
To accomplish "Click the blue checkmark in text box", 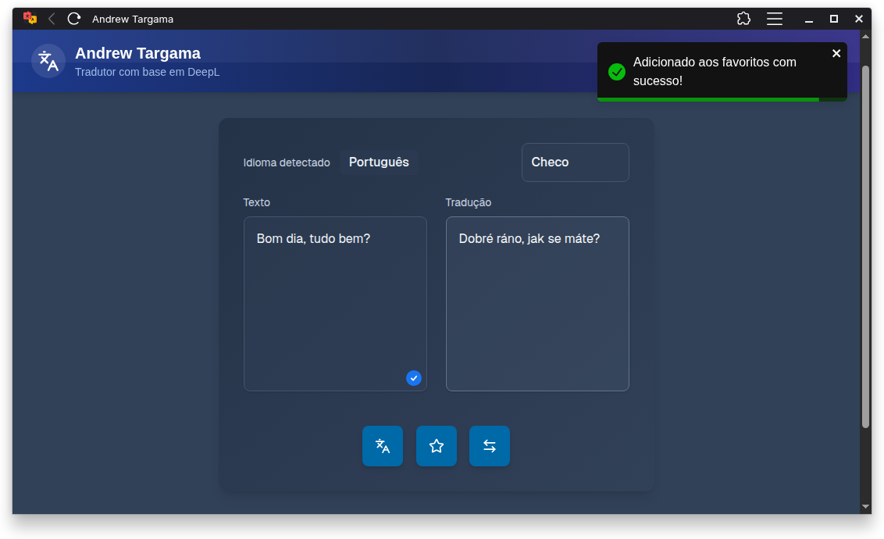I will [x=414, y=378].
